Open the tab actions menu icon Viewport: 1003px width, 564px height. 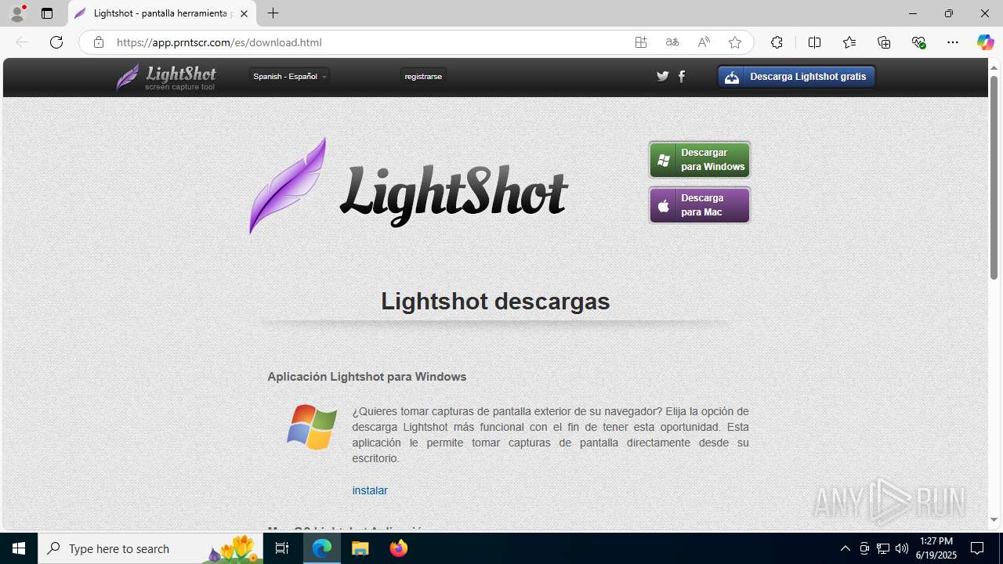[x=47, y=13]
